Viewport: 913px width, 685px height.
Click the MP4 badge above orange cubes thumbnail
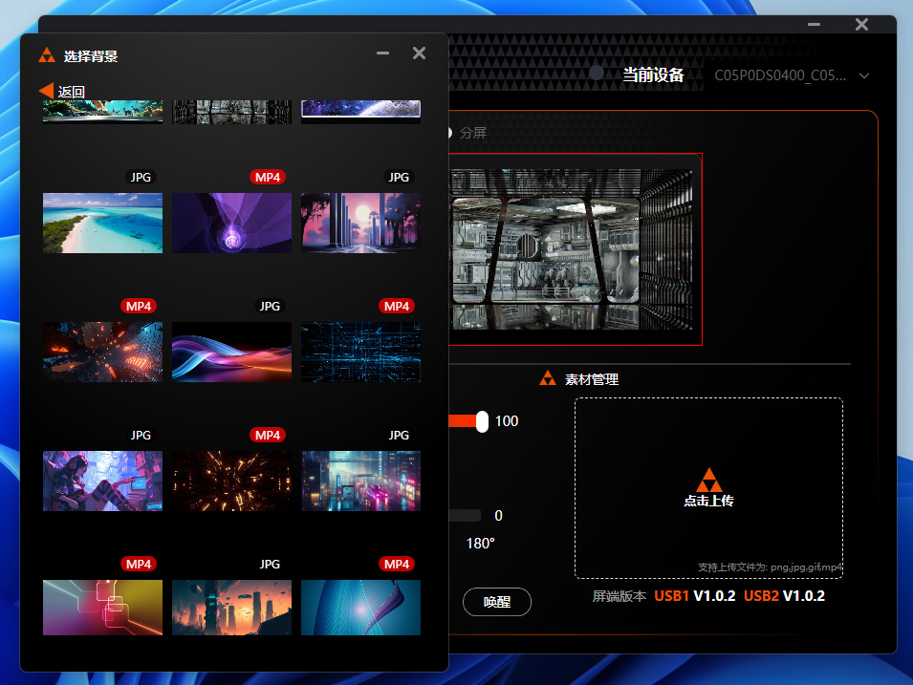(139, 306)
